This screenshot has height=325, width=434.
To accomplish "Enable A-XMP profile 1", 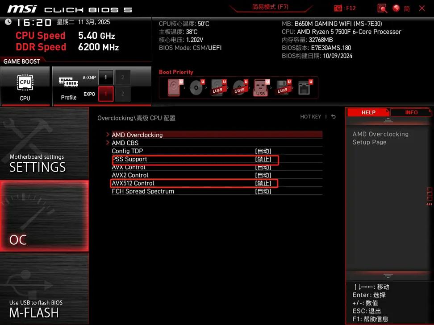I will pos(106,77).
